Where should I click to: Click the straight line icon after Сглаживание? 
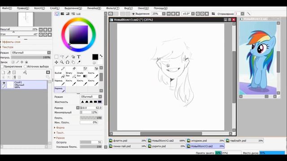[249, 14]
